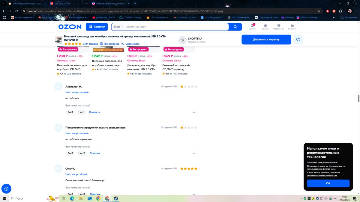Reload the page with refresh button
The height and width of the screenshot is (202, 360).
tap(17, 11)
